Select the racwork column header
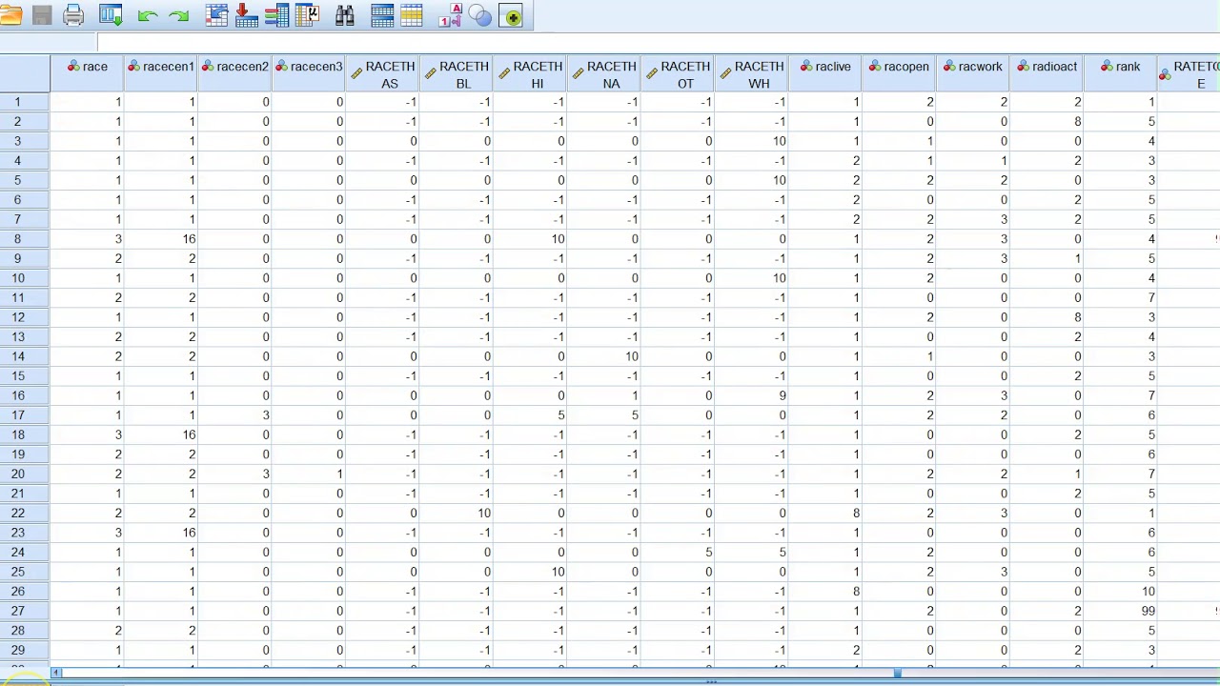 click(x=973, y=74)
